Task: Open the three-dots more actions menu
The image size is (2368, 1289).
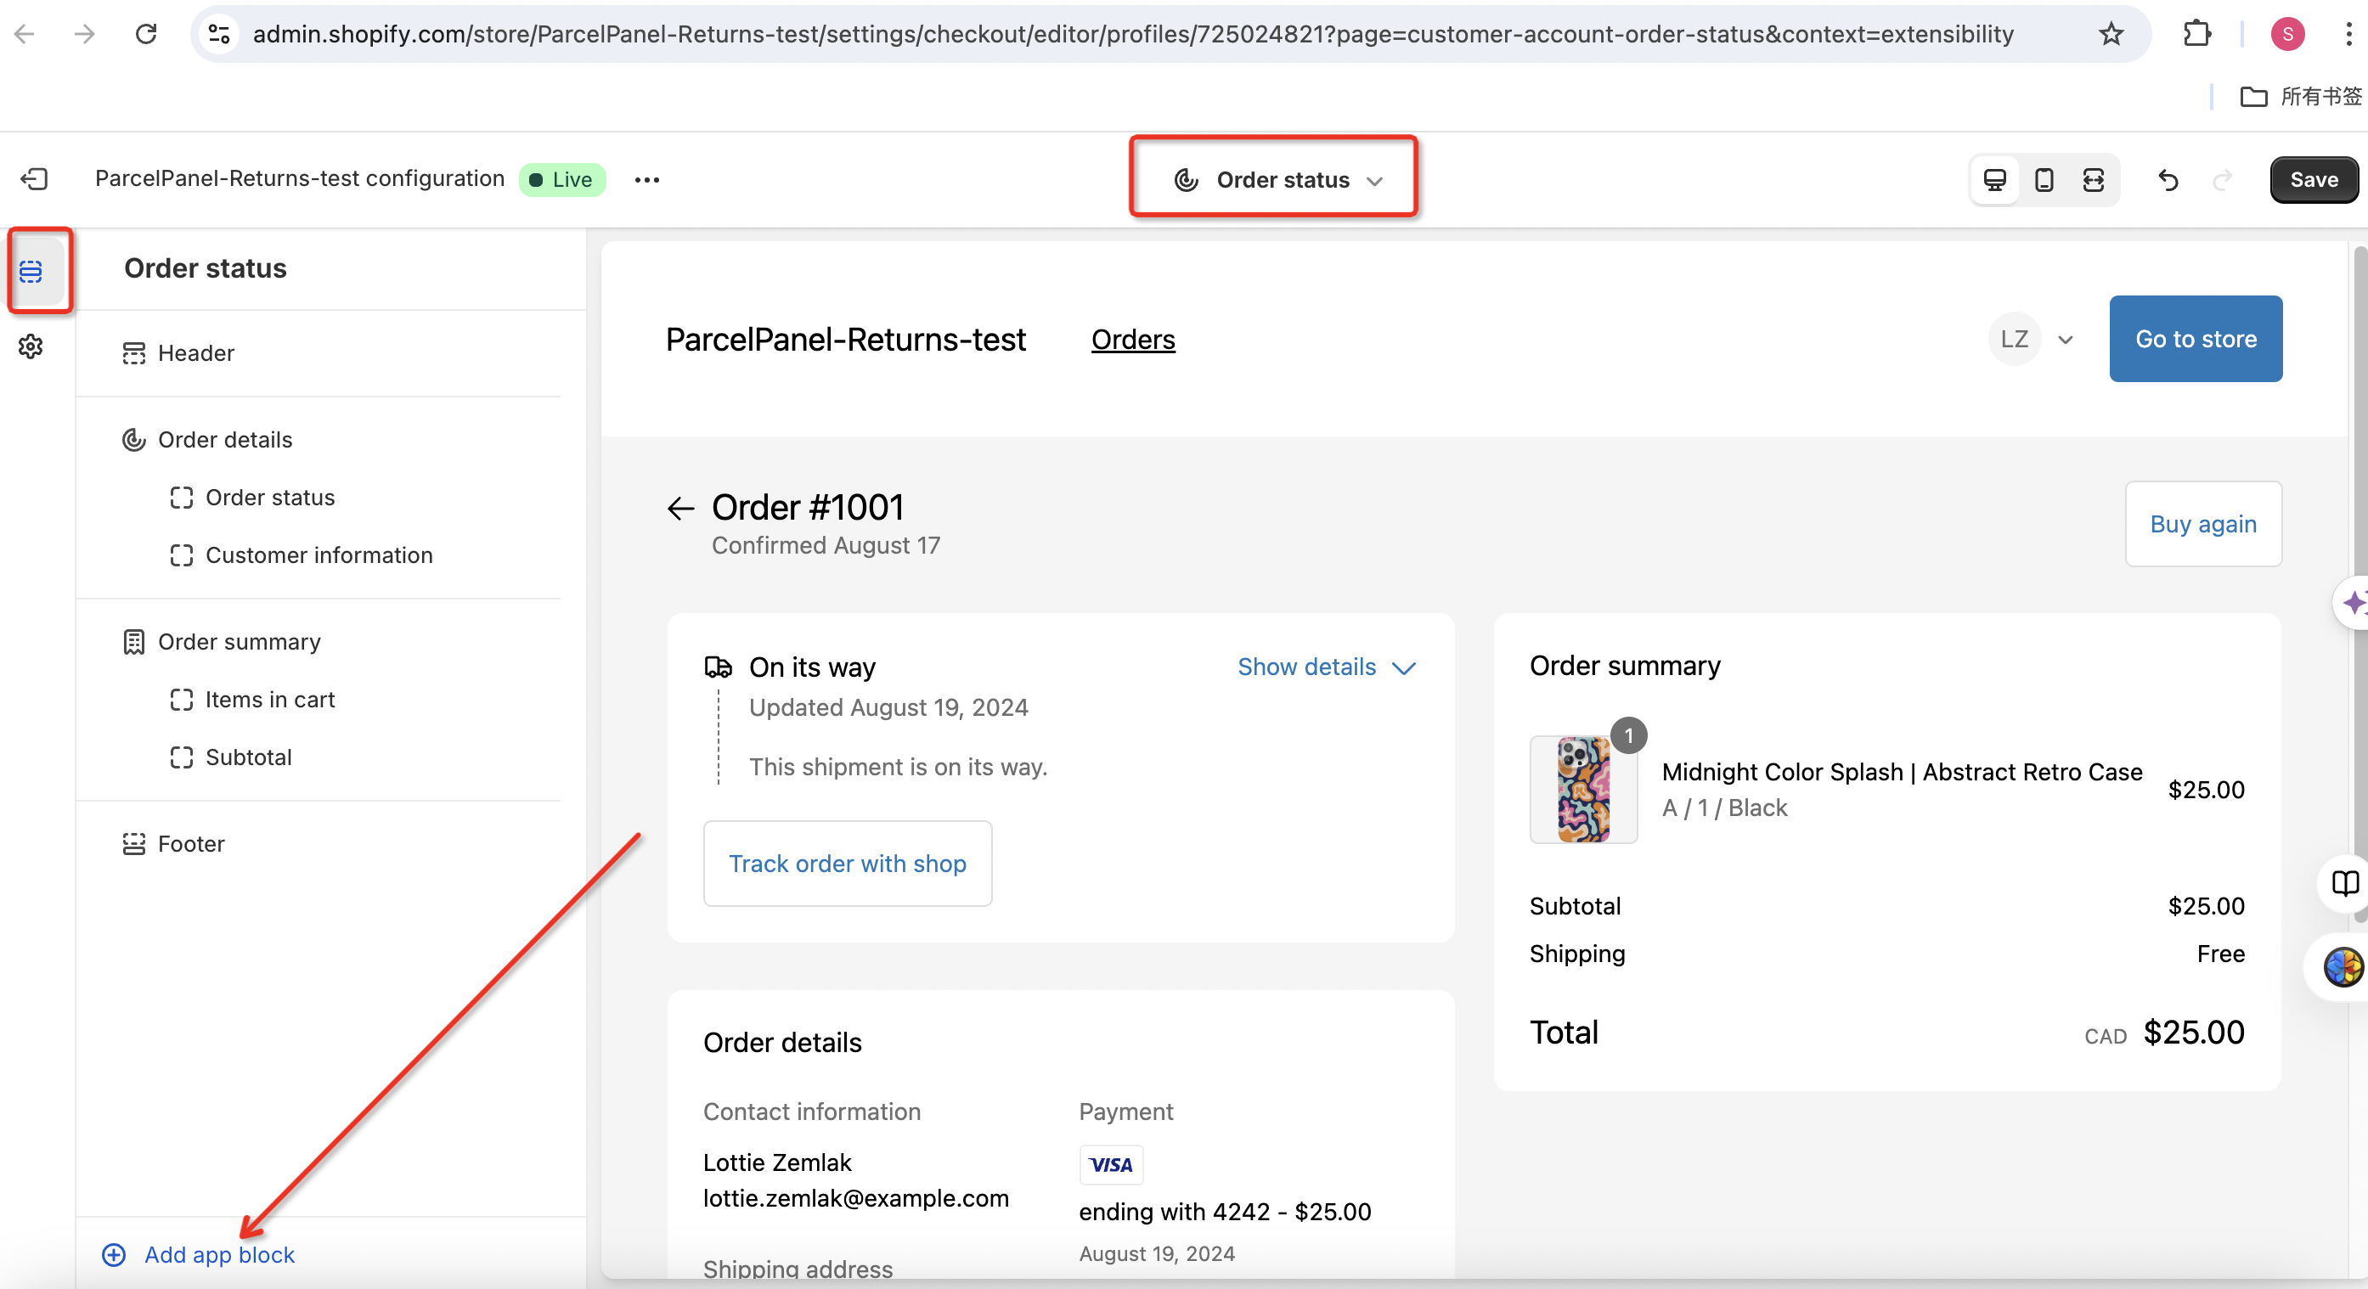Action: 646,180
